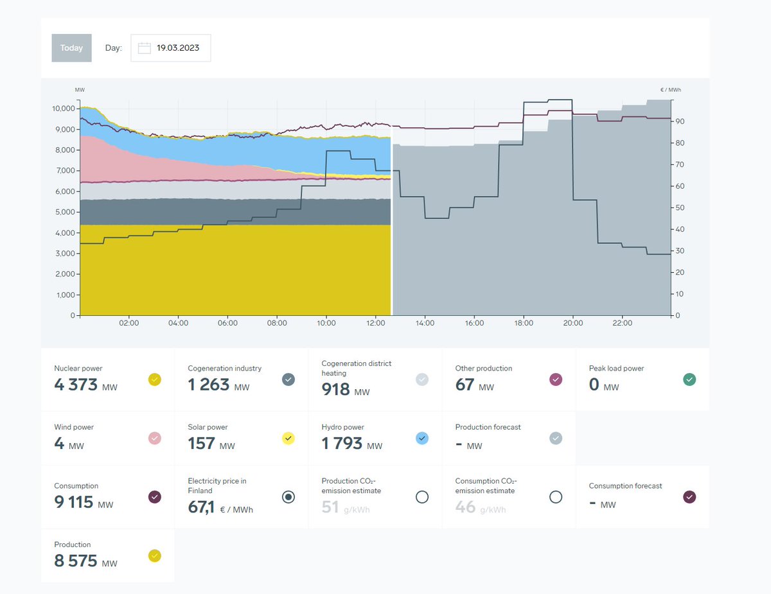Click the 90 label on price axis

point(678,121)
